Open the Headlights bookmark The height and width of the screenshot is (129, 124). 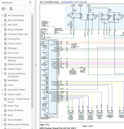(x=13, y=80)
